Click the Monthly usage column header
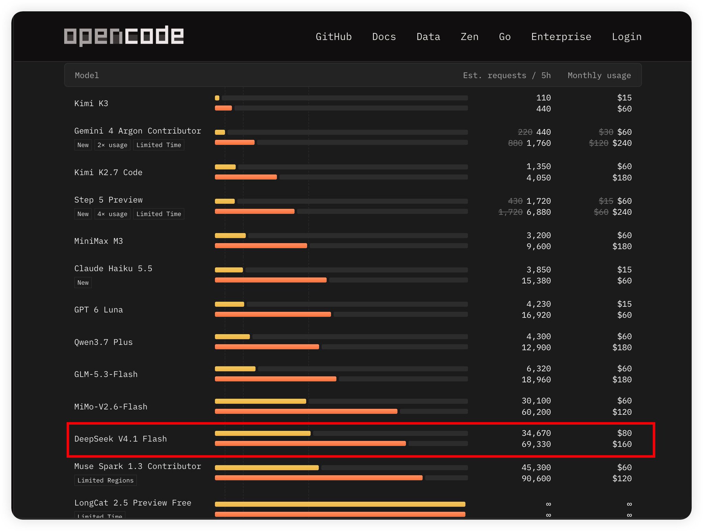 [599, 75]
